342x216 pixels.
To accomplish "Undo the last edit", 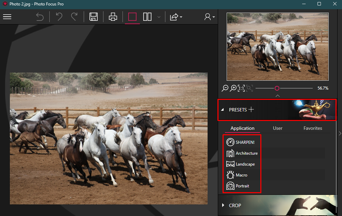I will click(x=59, y=17).
